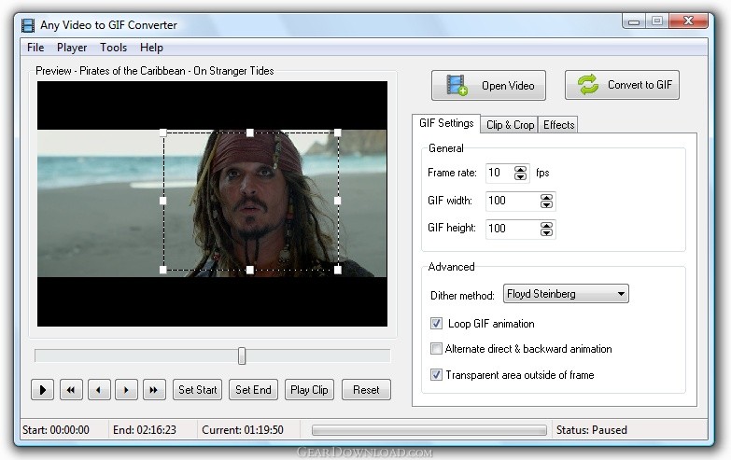Open the Player menu
Image resolution: width=731 pixels, height=460 pixels.
[72, 48]
